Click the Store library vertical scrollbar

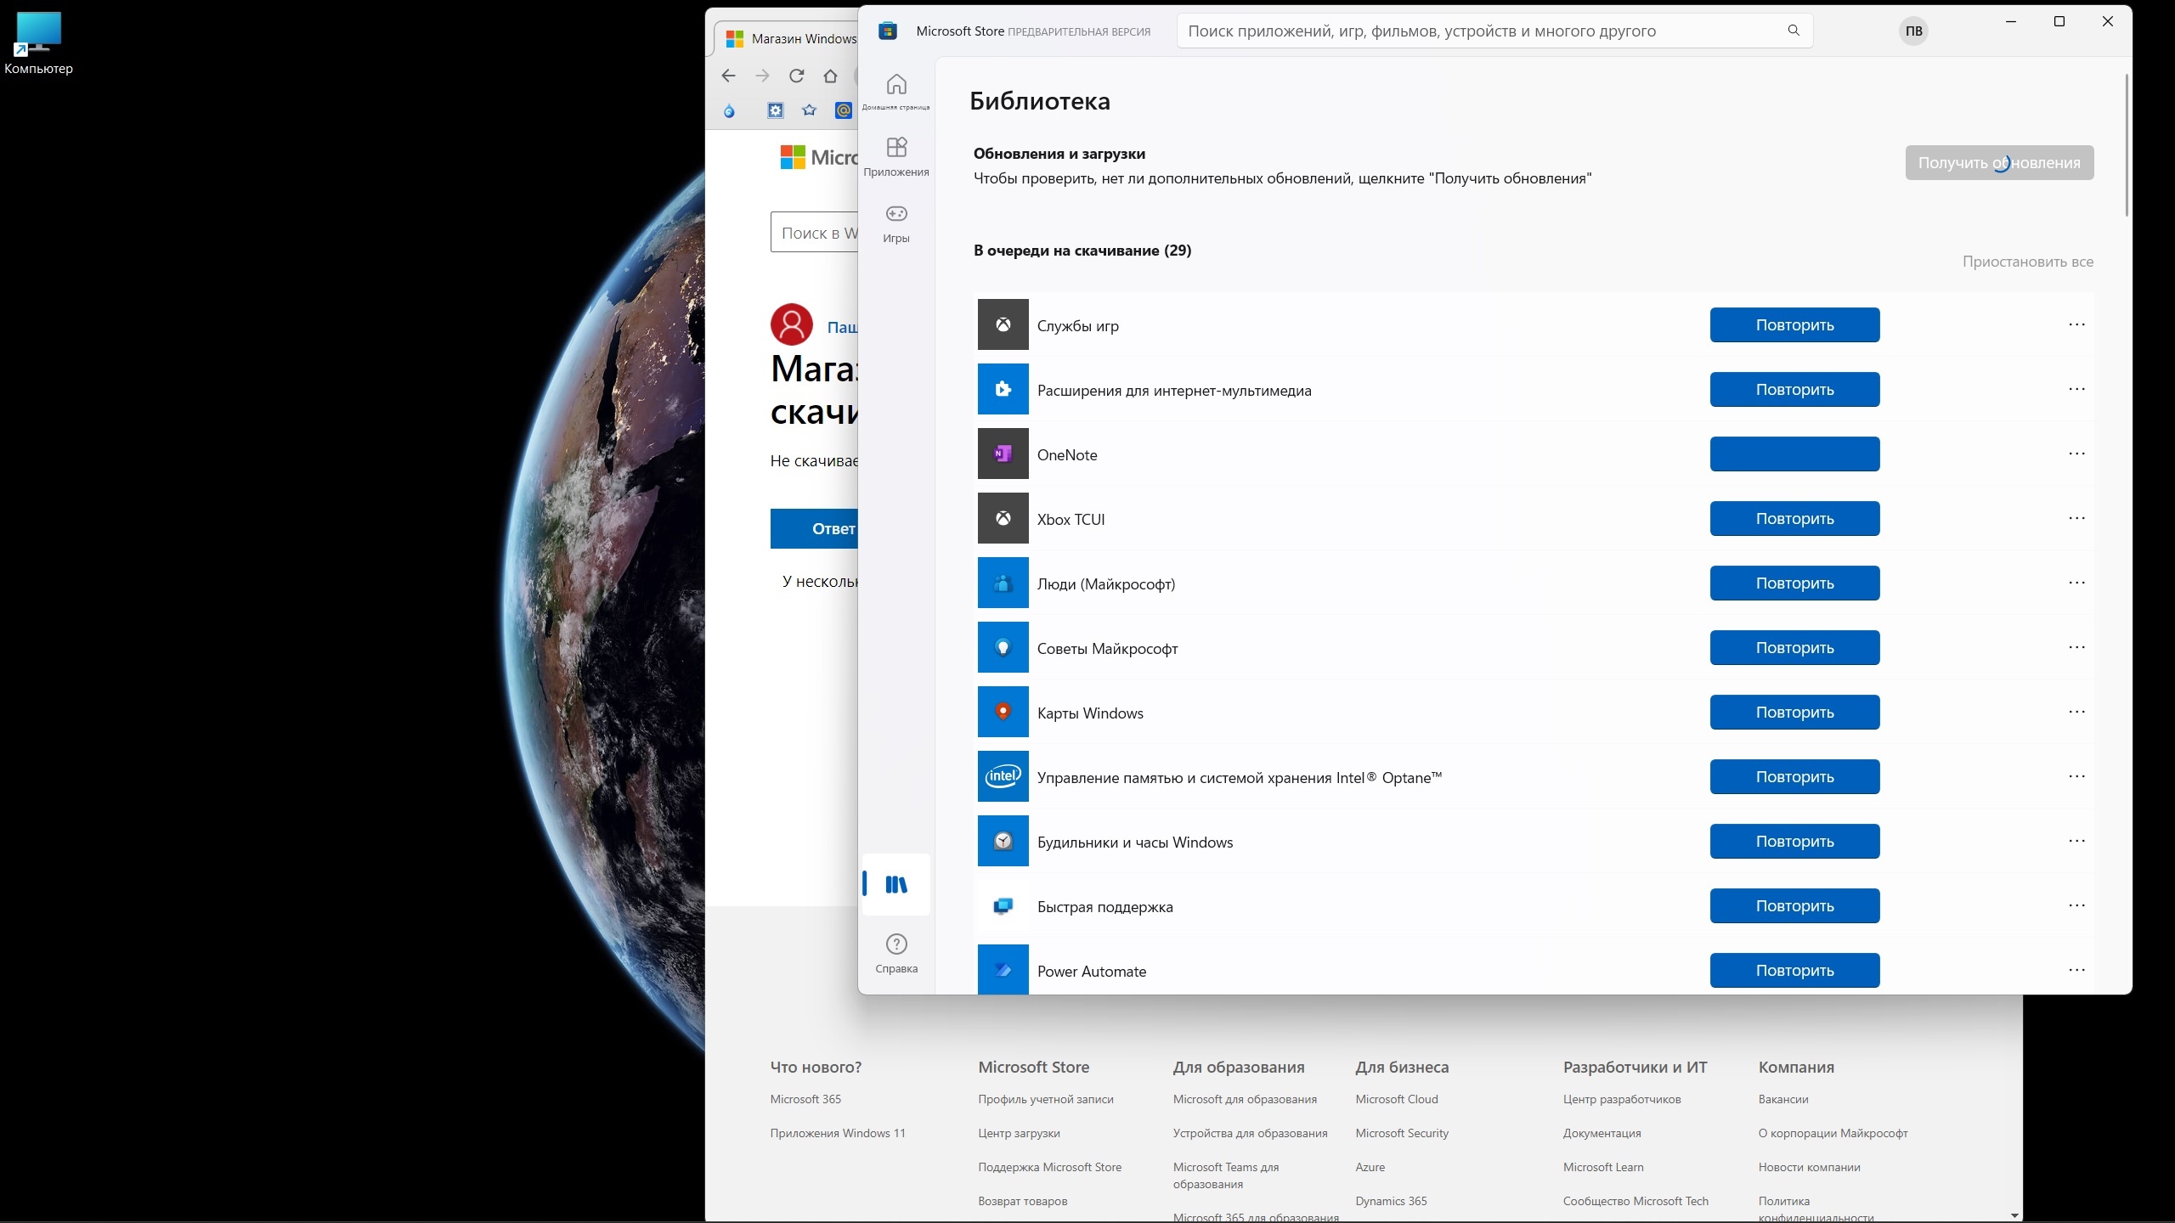click(x=2127, y=144)
